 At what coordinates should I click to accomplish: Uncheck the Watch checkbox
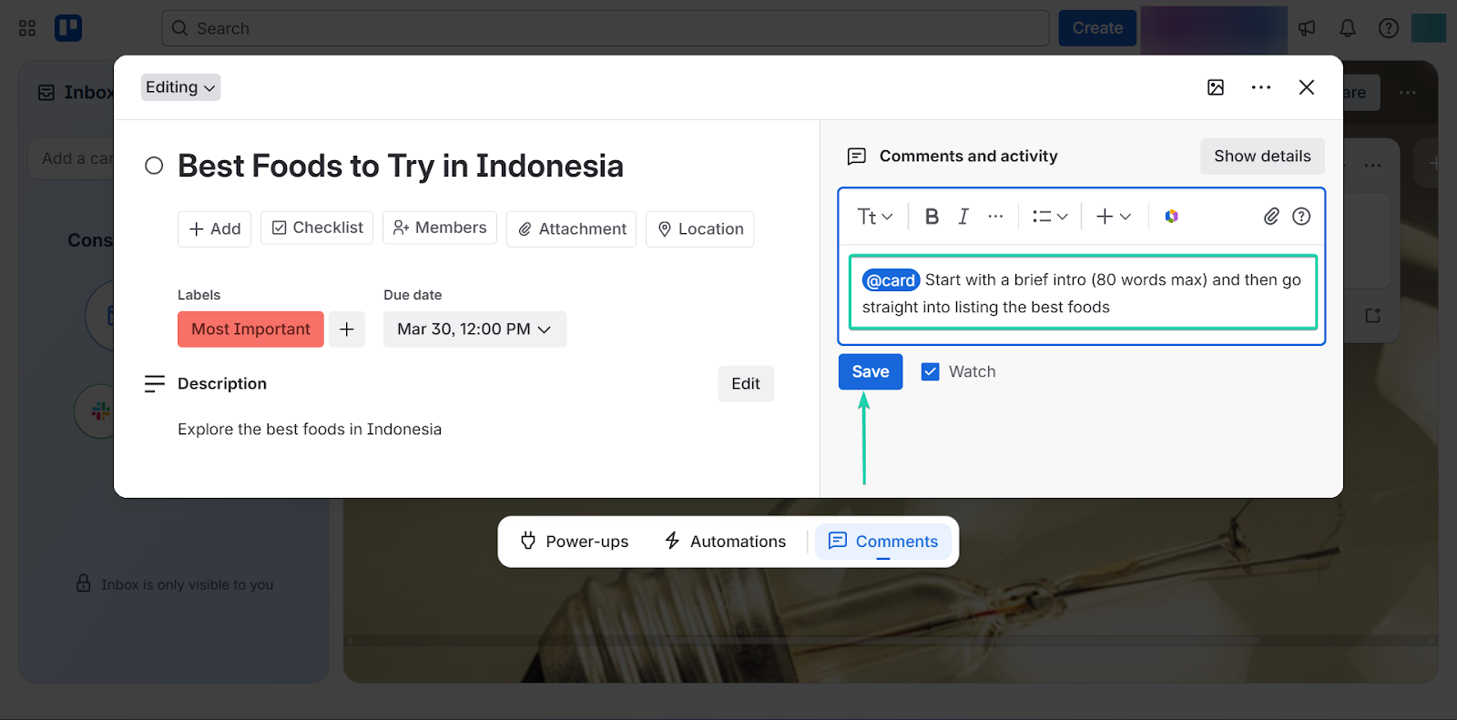(x=930, y=371)
